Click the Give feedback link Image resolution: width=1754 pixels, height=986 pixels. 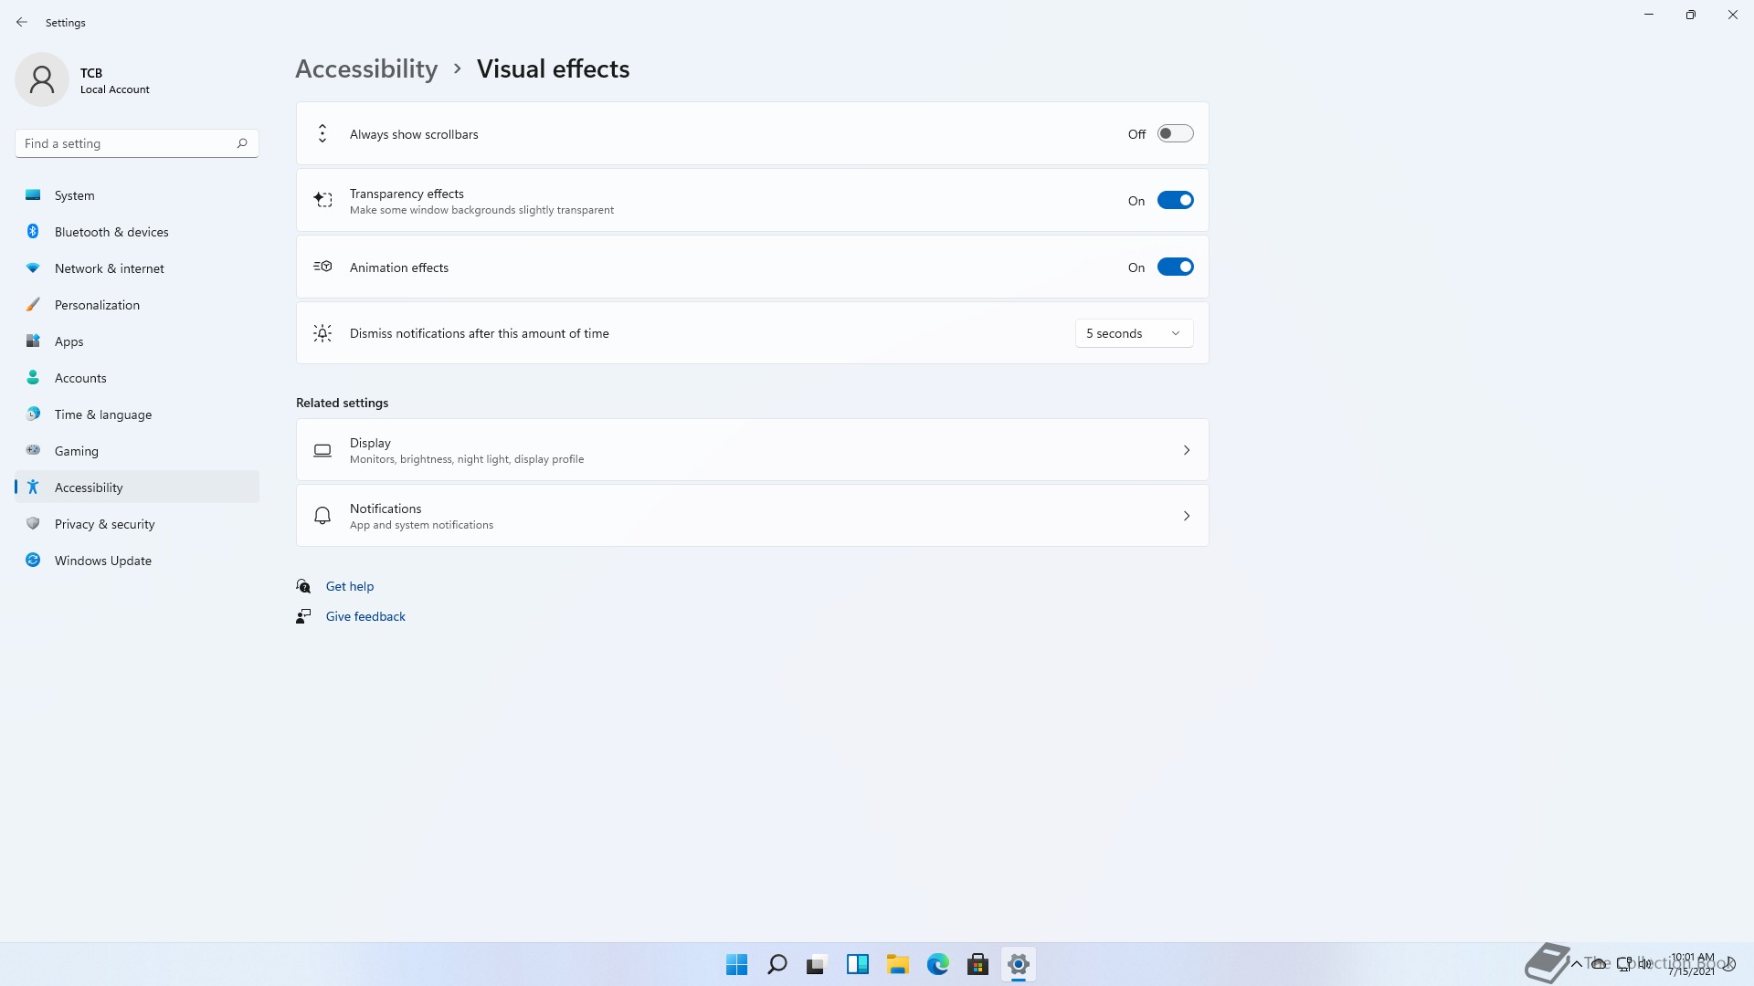[365, 616]
